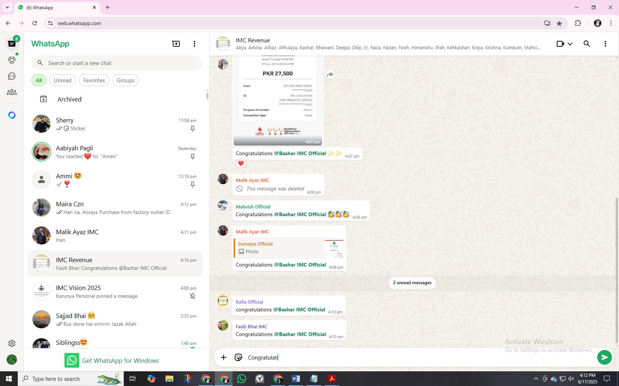The image size is (619, 386).
Task: Click Fasih Bhai IMC sender name
Action: (x=251, y=327)
